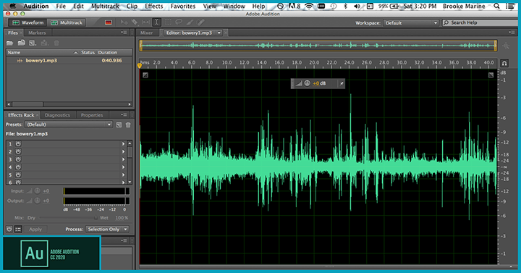Screen dimensions: 521x273
Task: Sort files by Name column header
Action: [x=43, y=52]
